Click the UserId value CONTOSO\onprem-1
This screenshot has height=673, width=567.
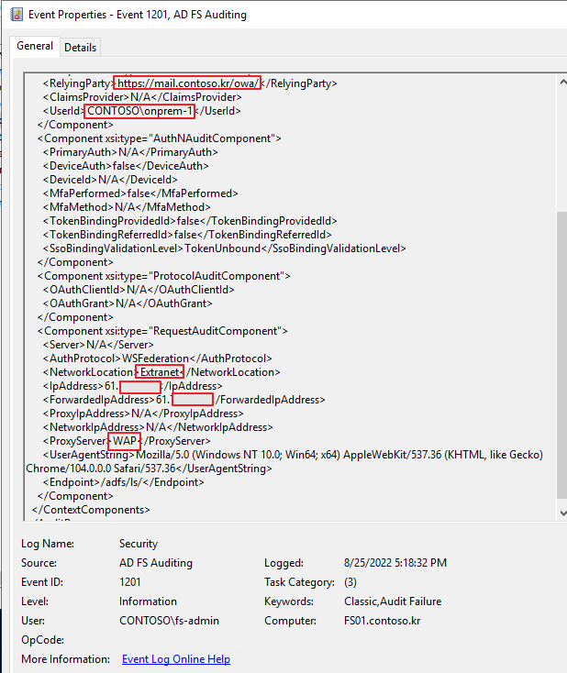[x=139, y=111]
